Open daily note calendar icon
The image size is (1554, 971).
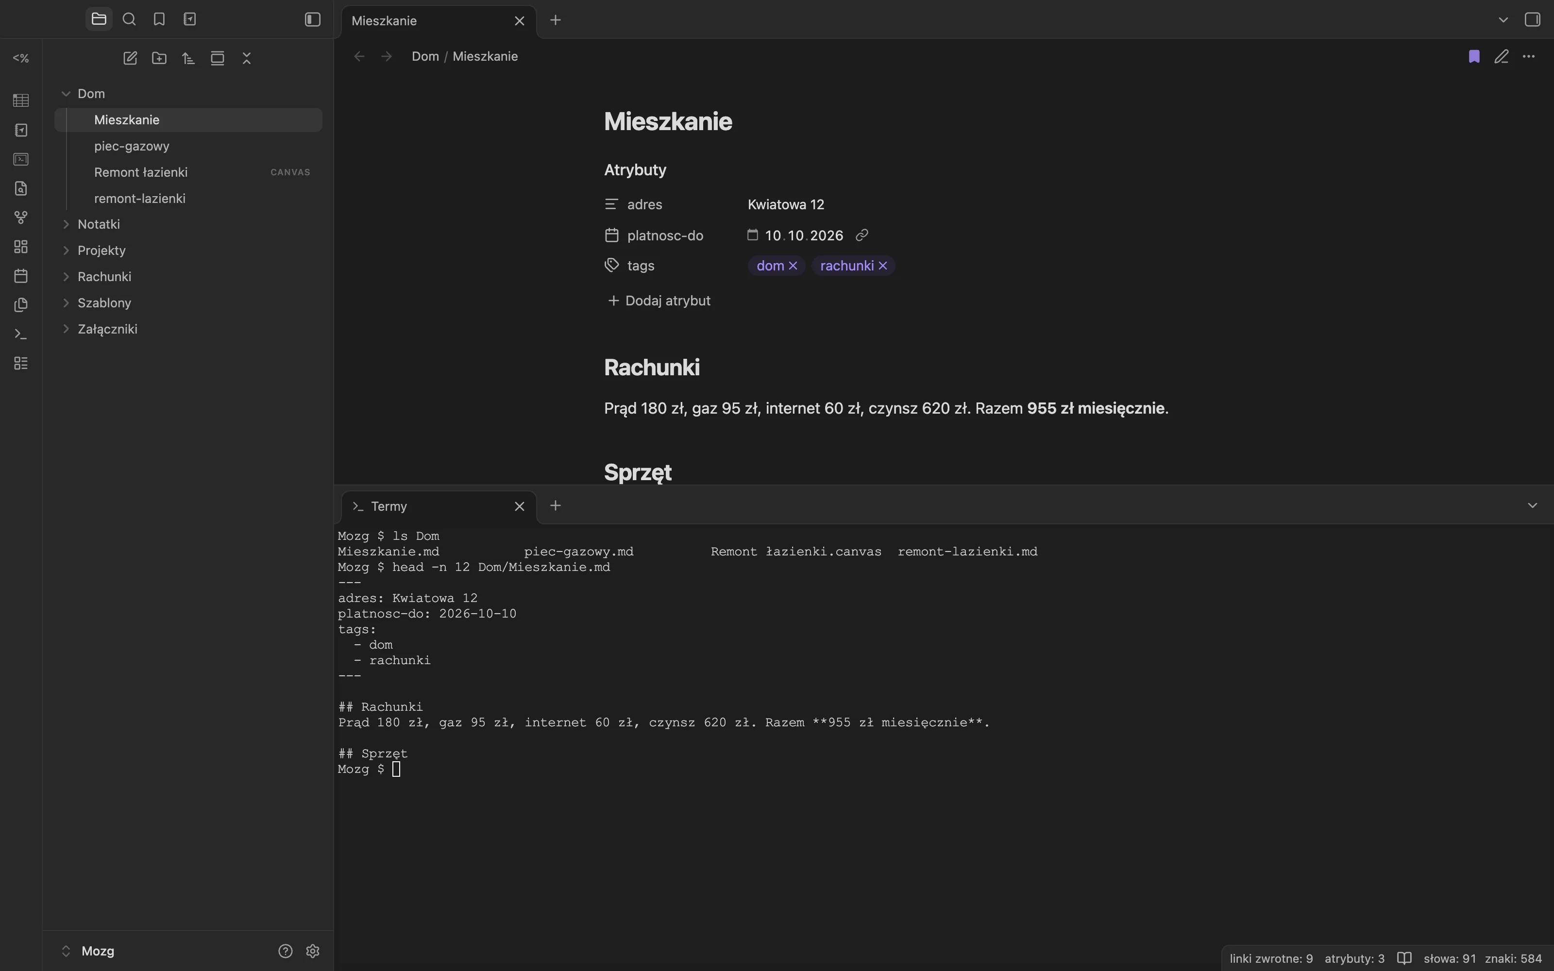tap(21, 276)
